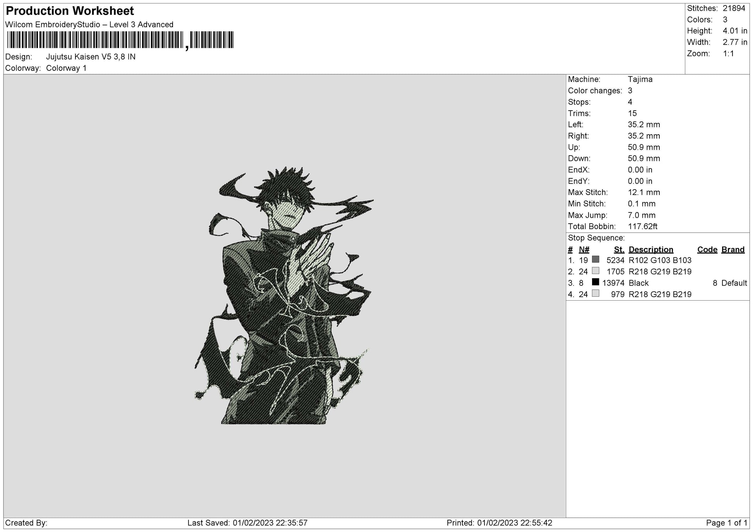Click the Stops value 4
This screenshot has height=532, width=753.
[x=630, y=102]
